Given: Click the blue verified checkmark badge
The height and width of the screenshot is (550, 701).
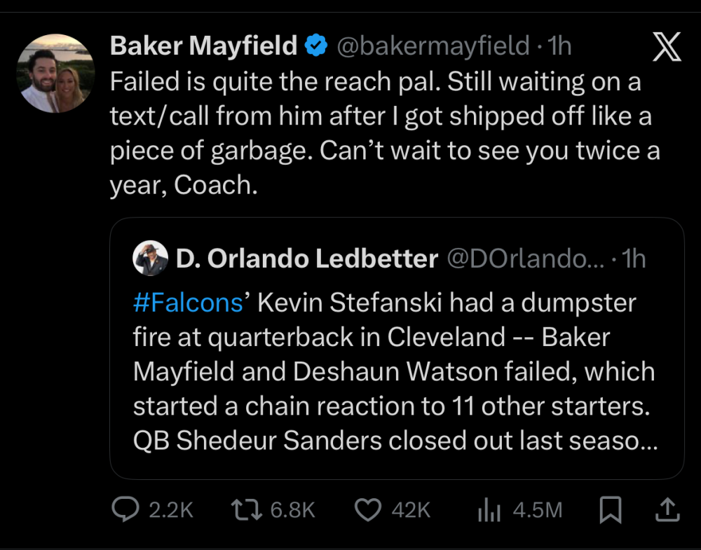Looking at the screenshot, I should (318, 46).
